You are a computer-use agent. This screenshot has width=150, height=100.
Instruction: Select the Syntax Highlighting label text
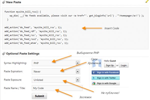tap(15, 63)
